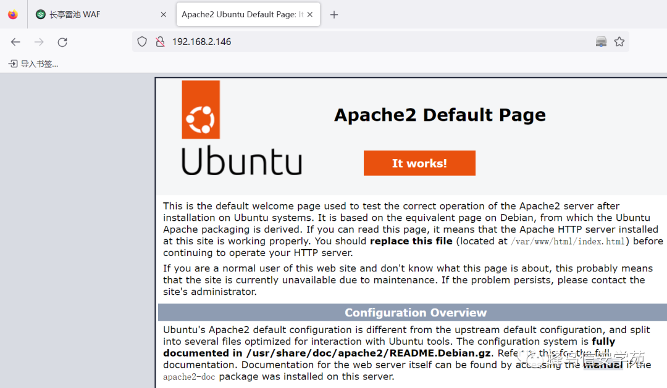Select the Apache2 Ubuntu Default Page tab

coord(248,14)
